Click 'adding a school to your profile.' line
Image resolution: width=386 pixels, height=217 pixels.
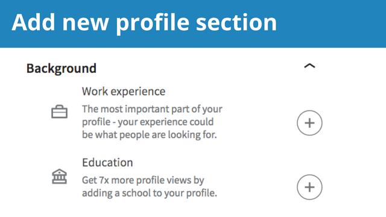[150, 193]
